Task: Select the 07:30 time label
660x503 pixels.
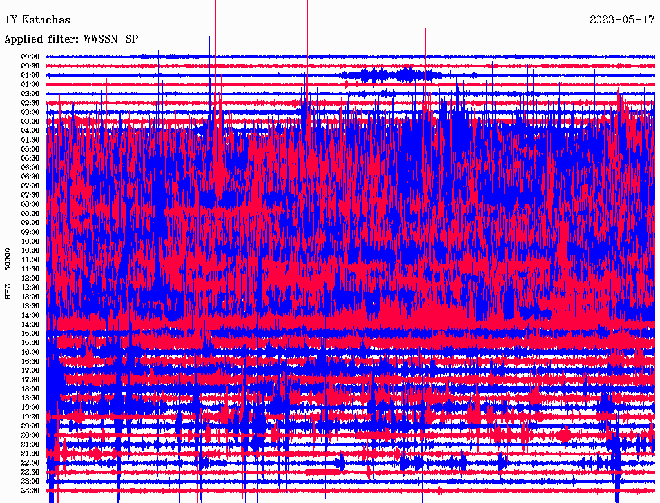Action: [x=30, y=195]
